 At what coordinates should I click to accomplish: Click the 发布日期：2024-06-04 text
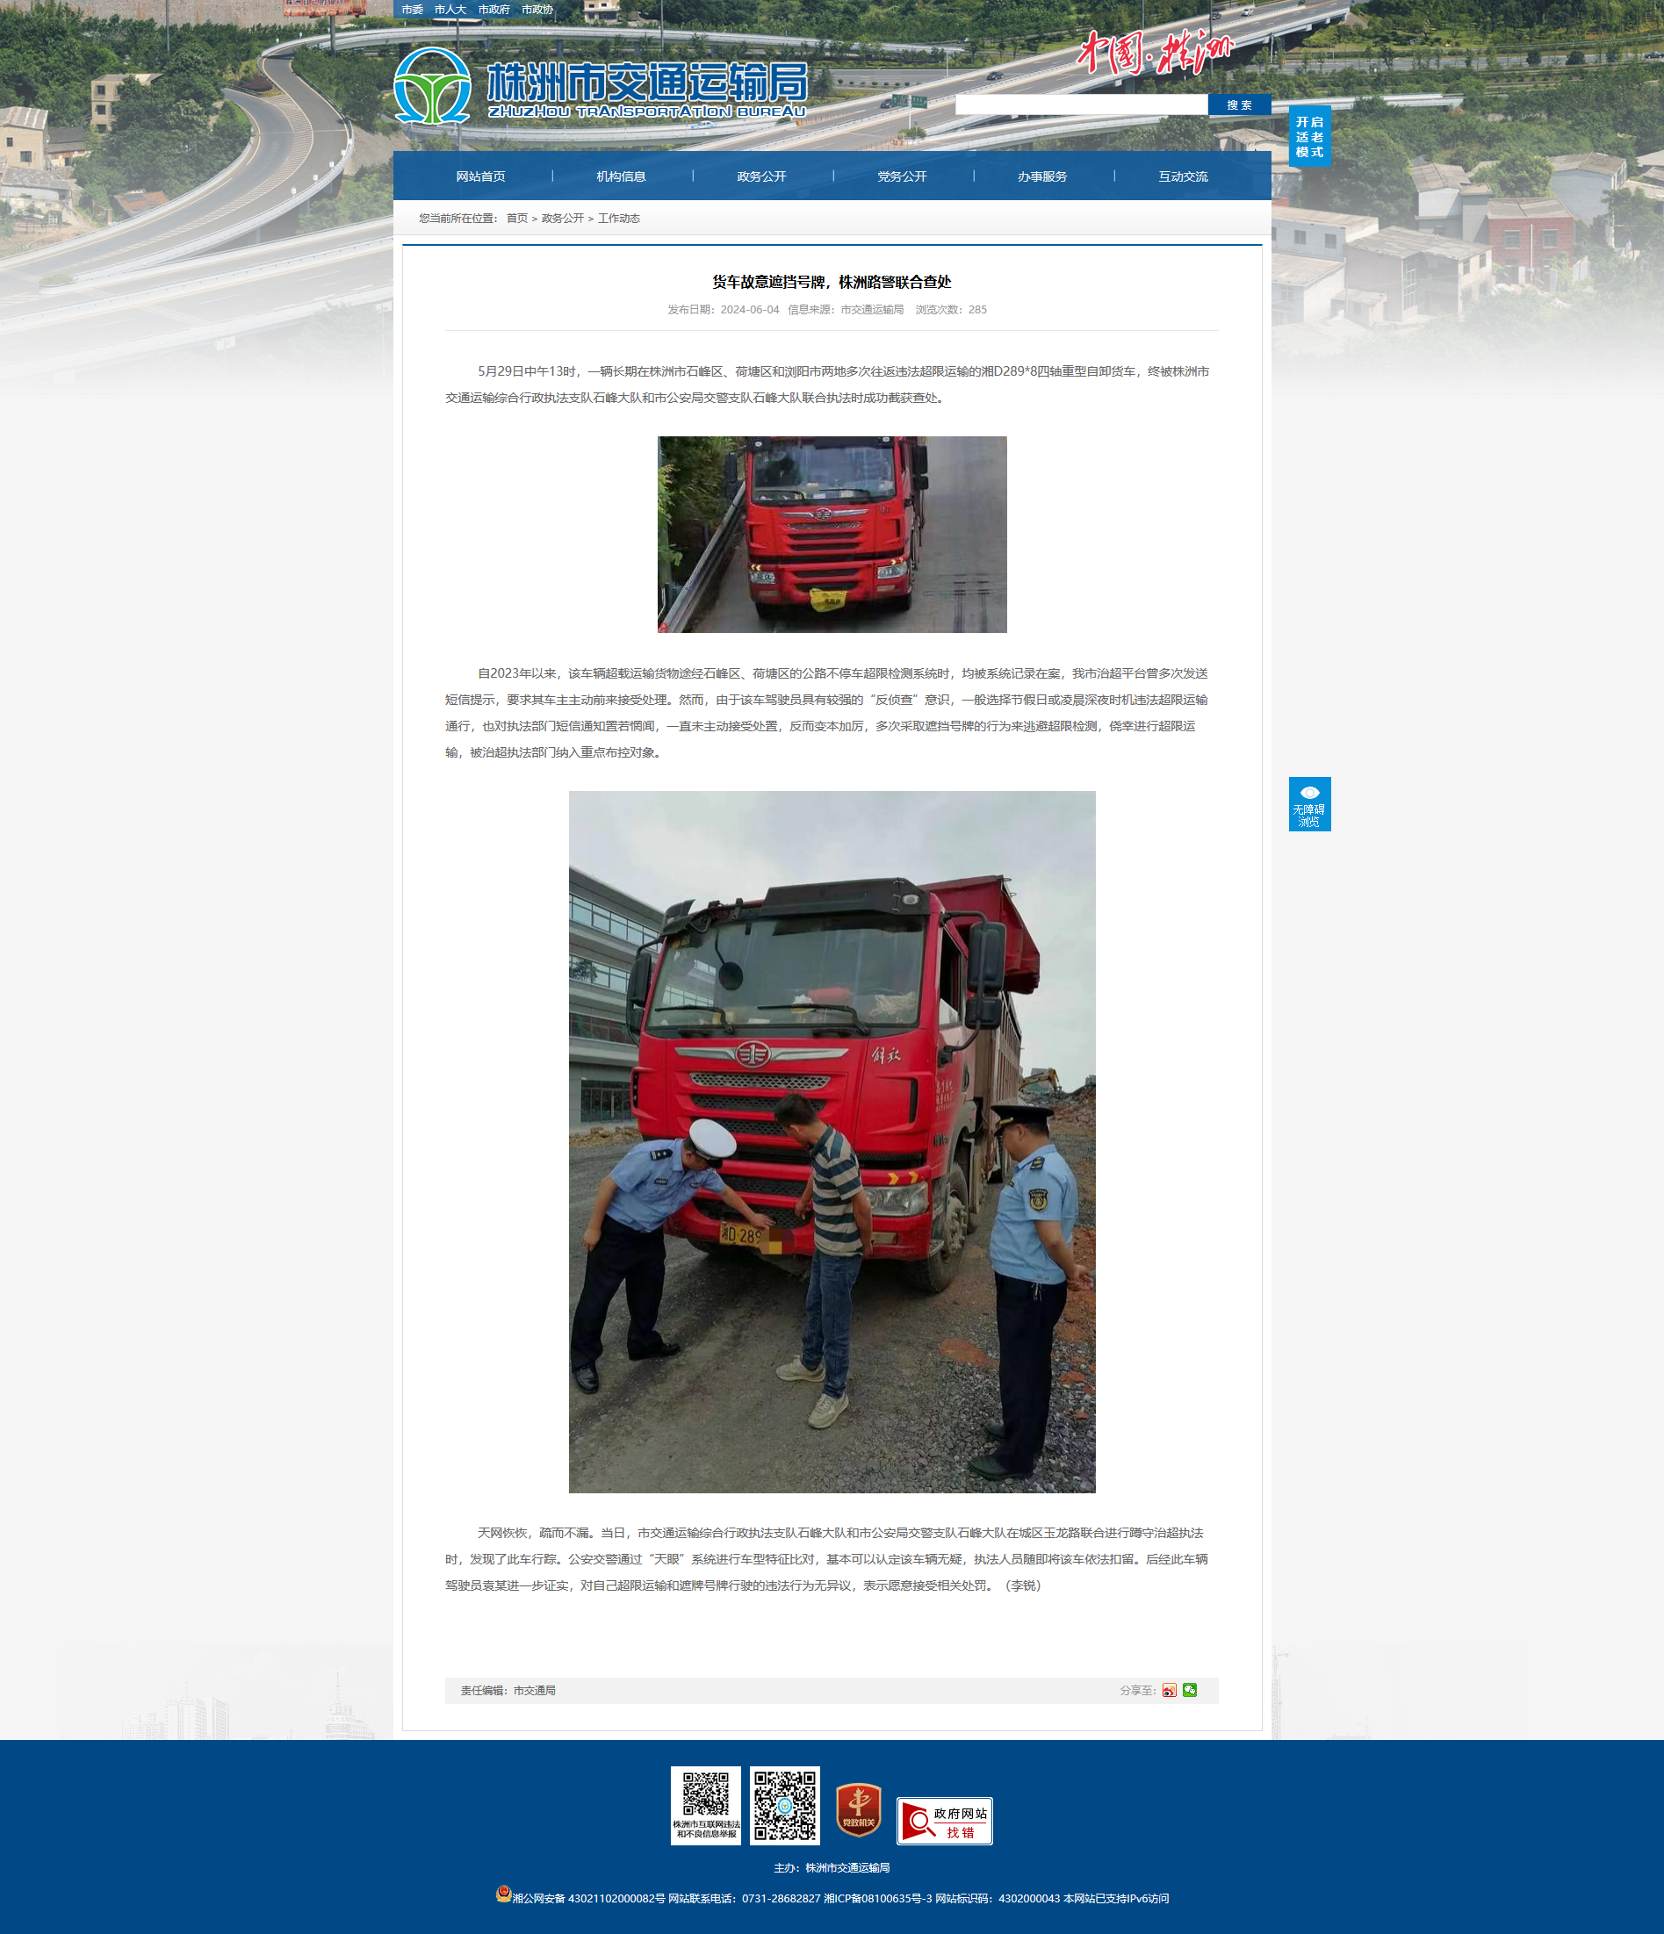(x=723, y=310)
